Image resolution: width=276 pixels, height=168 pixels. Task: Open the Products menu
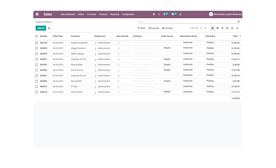pyautogui.click(x=103, y=14)
